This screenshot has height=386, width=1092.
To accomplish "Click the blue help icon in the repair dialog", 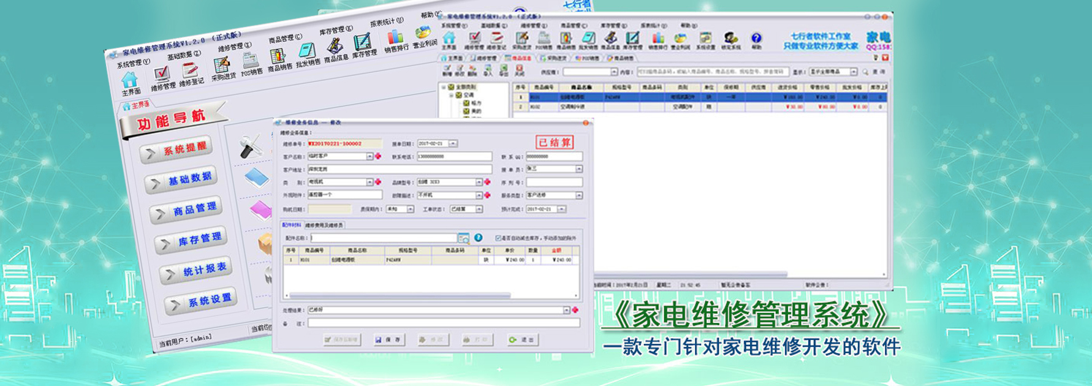I will point(479,238).
